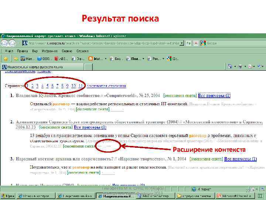Image resolution: width=266 pixels, height=200 pixels.
Task: Open the Файл menu
Action: click(x=9, y=51)
